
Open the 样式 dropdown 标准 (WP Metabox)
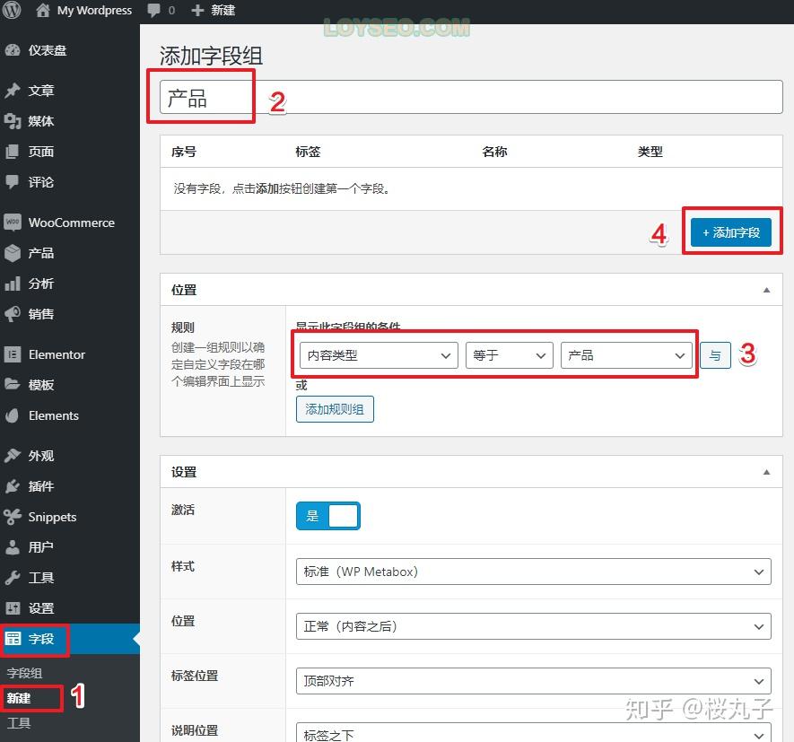533,572
